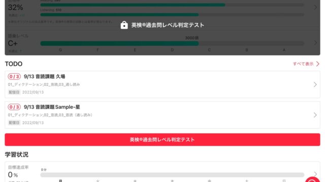Open the 0/3 badge of 9/13 音読課題 Sample-星
This screenshot has width=325, height=182.
[x=14, y=107]
